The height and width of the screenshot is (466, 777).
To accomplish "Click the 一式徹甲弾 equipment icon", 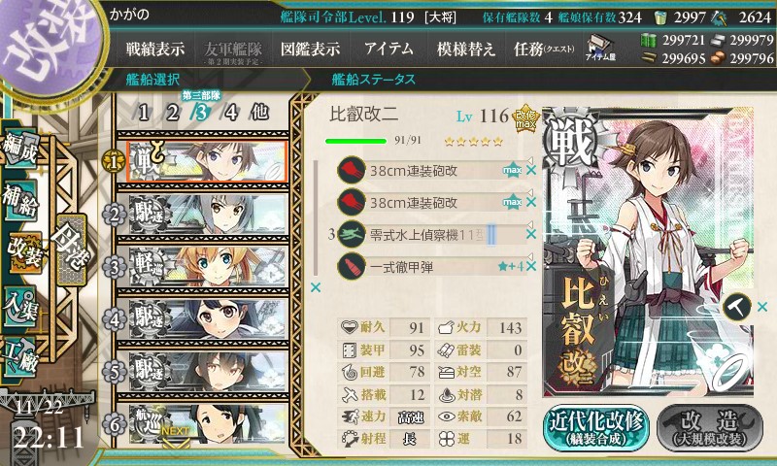I will point(352,266).
